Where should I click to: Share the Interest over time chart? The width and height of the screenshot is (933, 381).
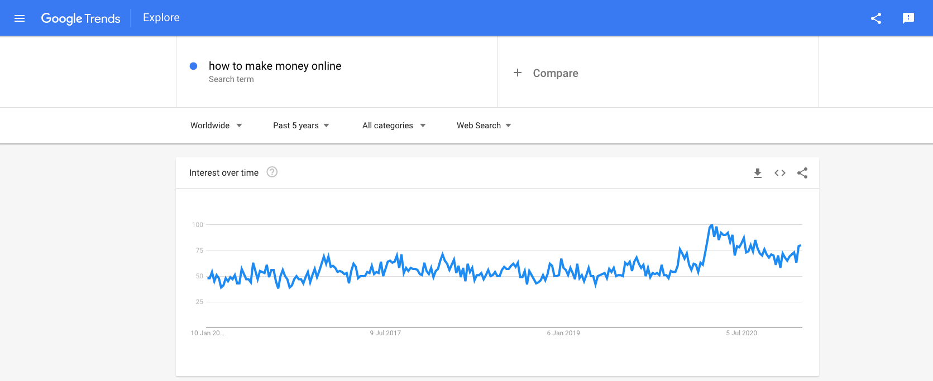point(802,173)
